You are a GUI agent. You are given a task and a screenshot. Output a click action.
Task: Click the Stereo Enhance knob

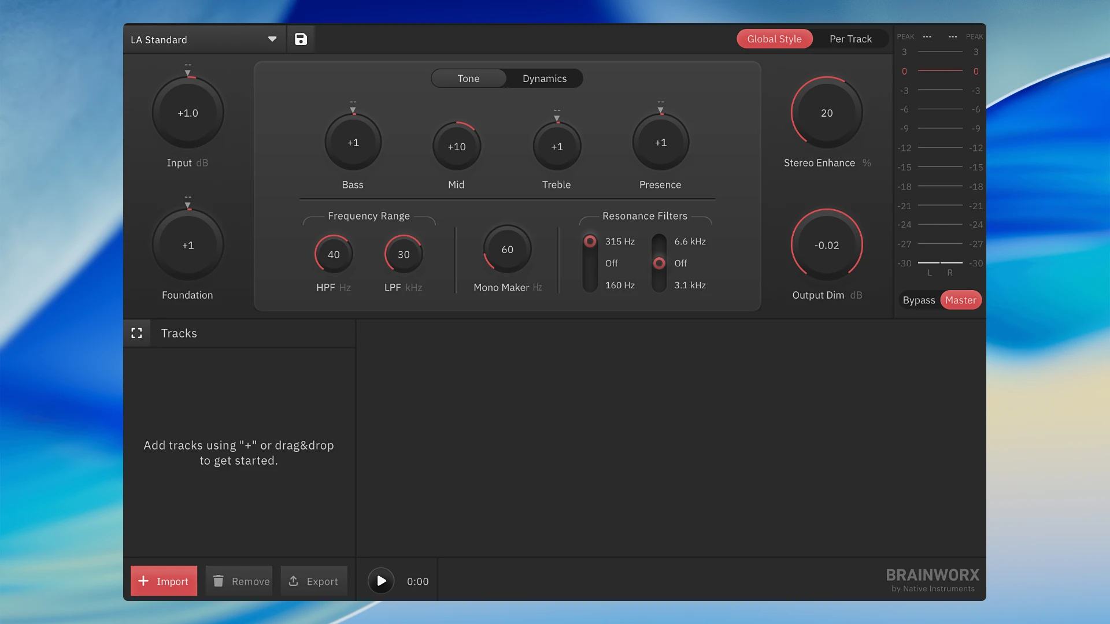click(826, 113)
